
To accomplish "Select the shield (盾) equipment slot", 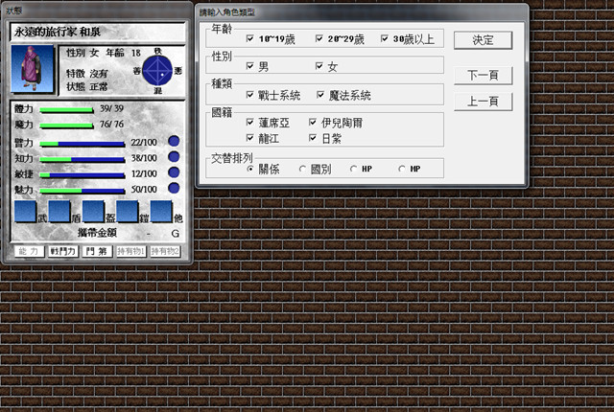I will [59, 212].
